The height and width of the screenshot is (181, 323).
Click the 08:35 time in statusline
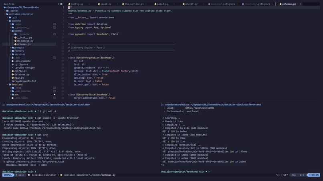click(x=315, y=175)
